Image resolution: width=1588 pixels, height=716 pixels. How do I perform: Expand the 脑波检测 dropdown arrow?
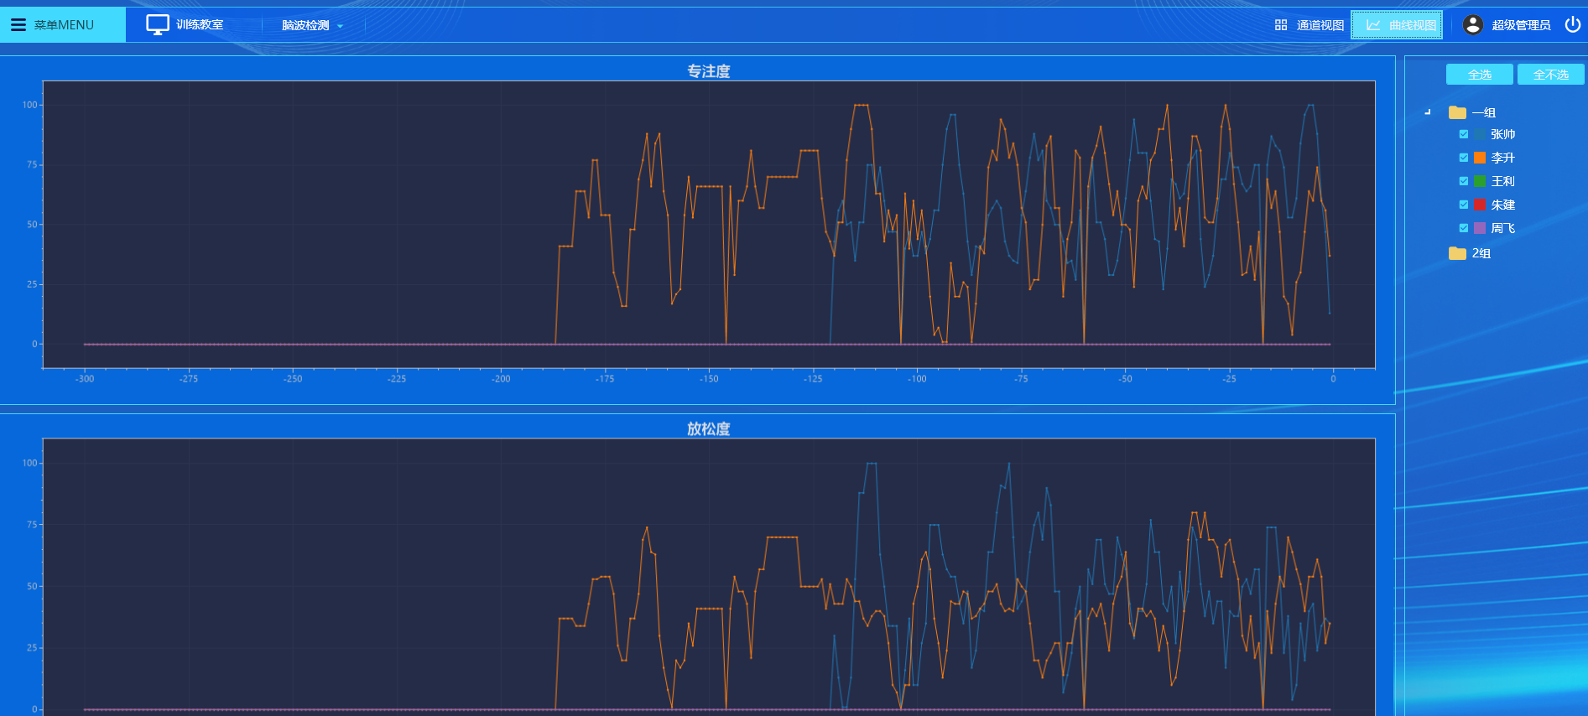point(340,26)
